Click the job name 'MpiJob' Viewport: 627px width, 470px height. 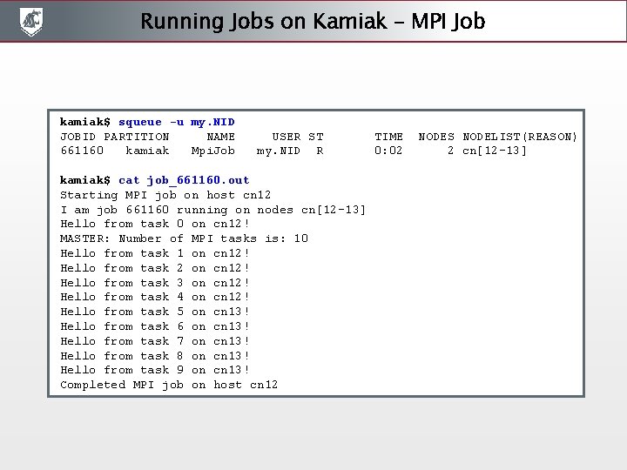(212, 151)
